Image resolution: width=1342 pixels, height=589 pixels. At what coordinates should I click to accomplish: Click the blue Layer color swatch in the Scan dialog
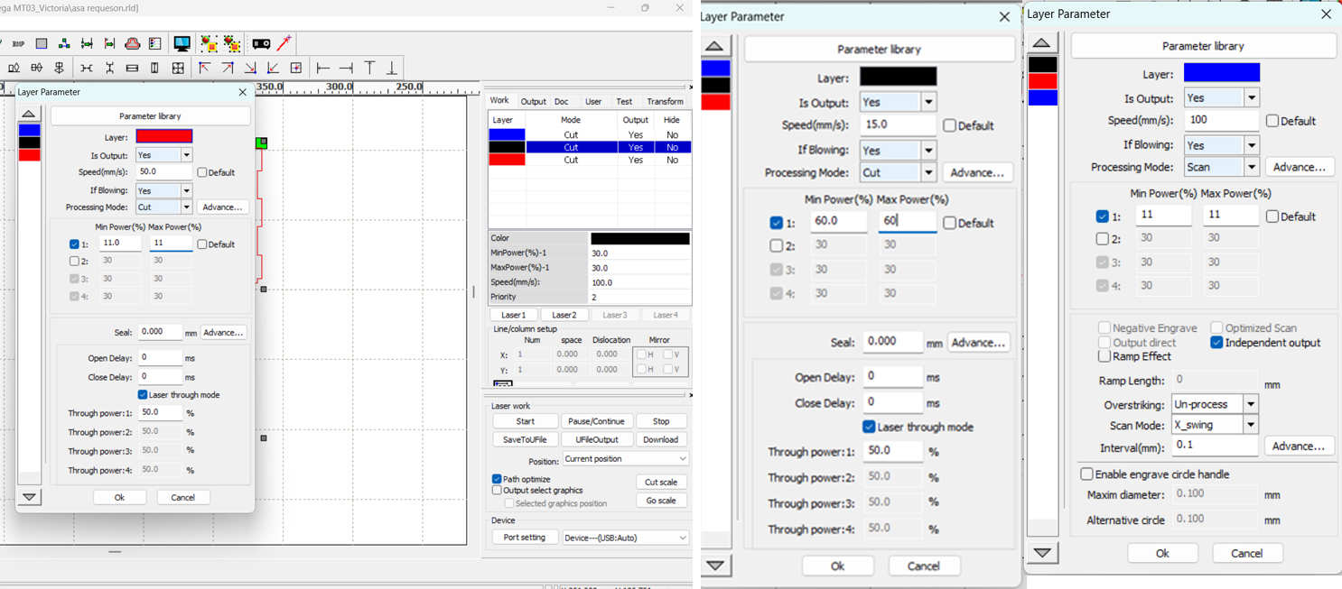pyautogui.click(x=1221, y=73)
